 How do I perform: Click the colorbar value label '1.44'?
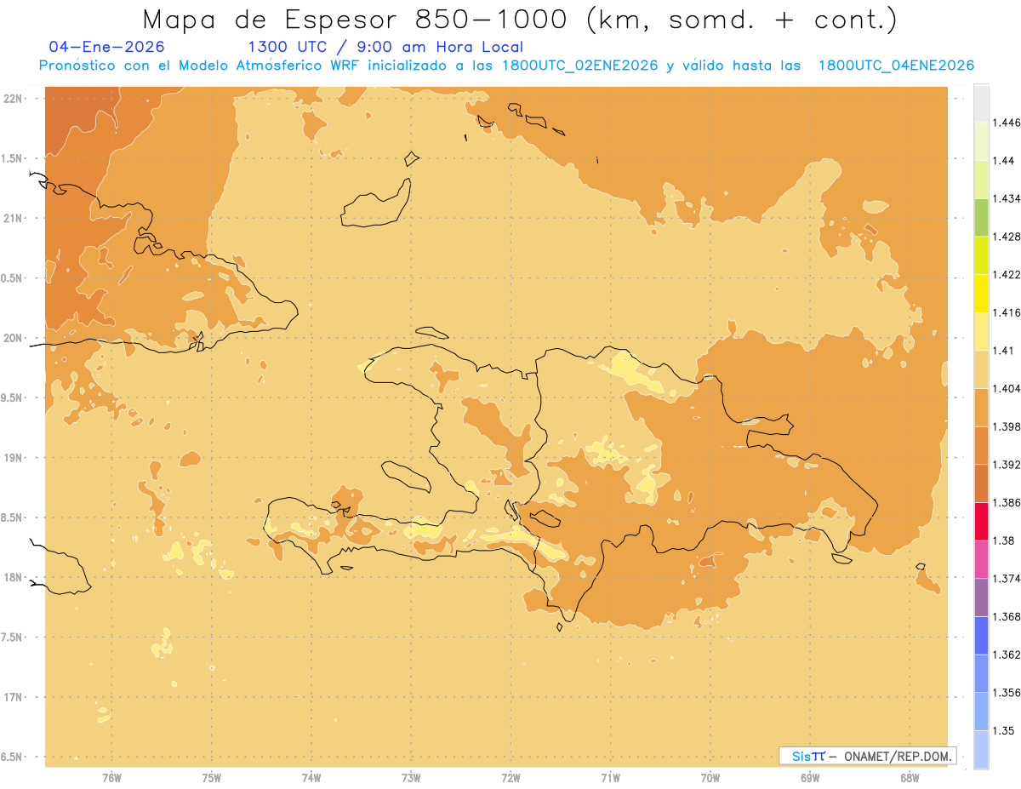click(x=1003, y=161)
